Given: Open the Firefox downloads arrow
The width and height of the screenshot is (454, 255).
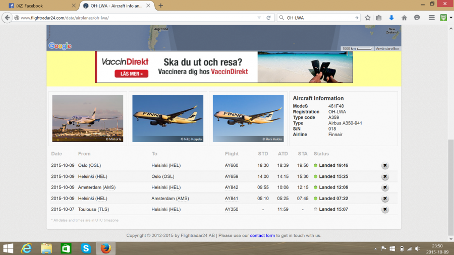Looking at the screenshot, I should pos(391,18).
